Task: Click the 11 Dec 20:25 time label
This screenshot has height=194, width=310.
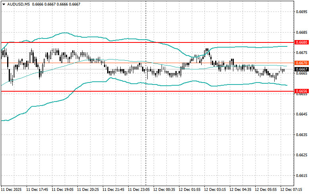Action: click(x=88, y=190)
